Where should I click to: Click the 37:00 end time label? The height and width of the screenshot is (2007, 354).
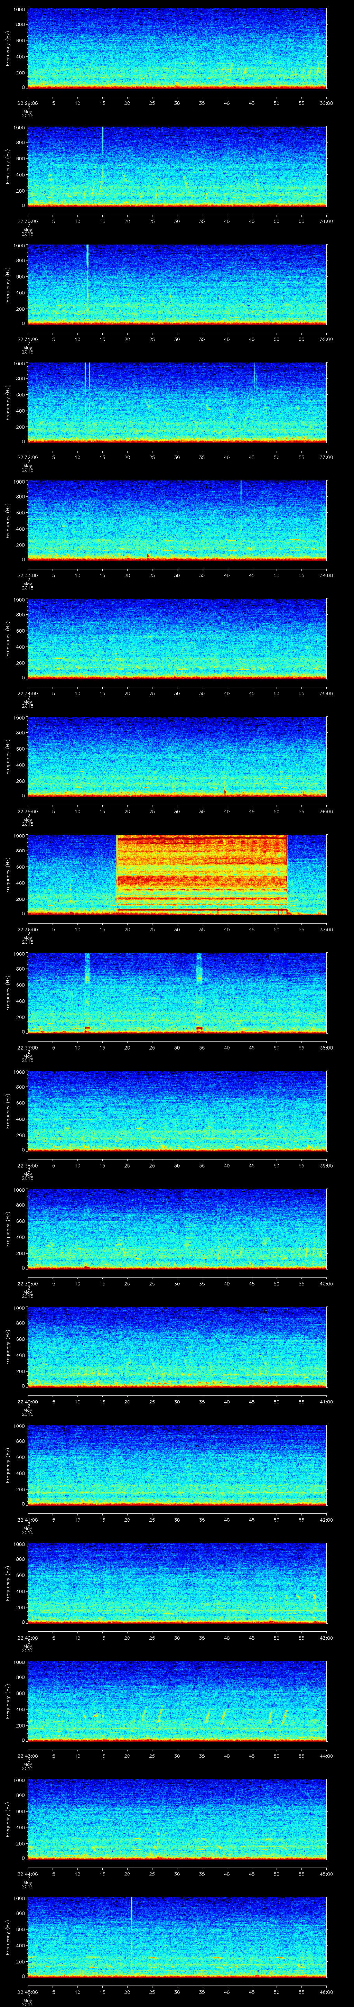(327, 929)
